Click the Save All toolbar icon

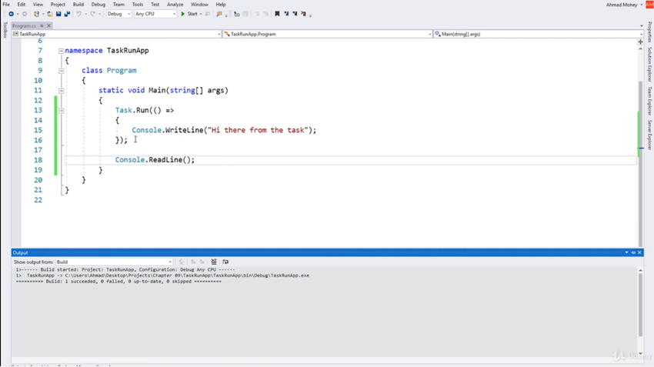pyautogui.click(x=67, y=14)
